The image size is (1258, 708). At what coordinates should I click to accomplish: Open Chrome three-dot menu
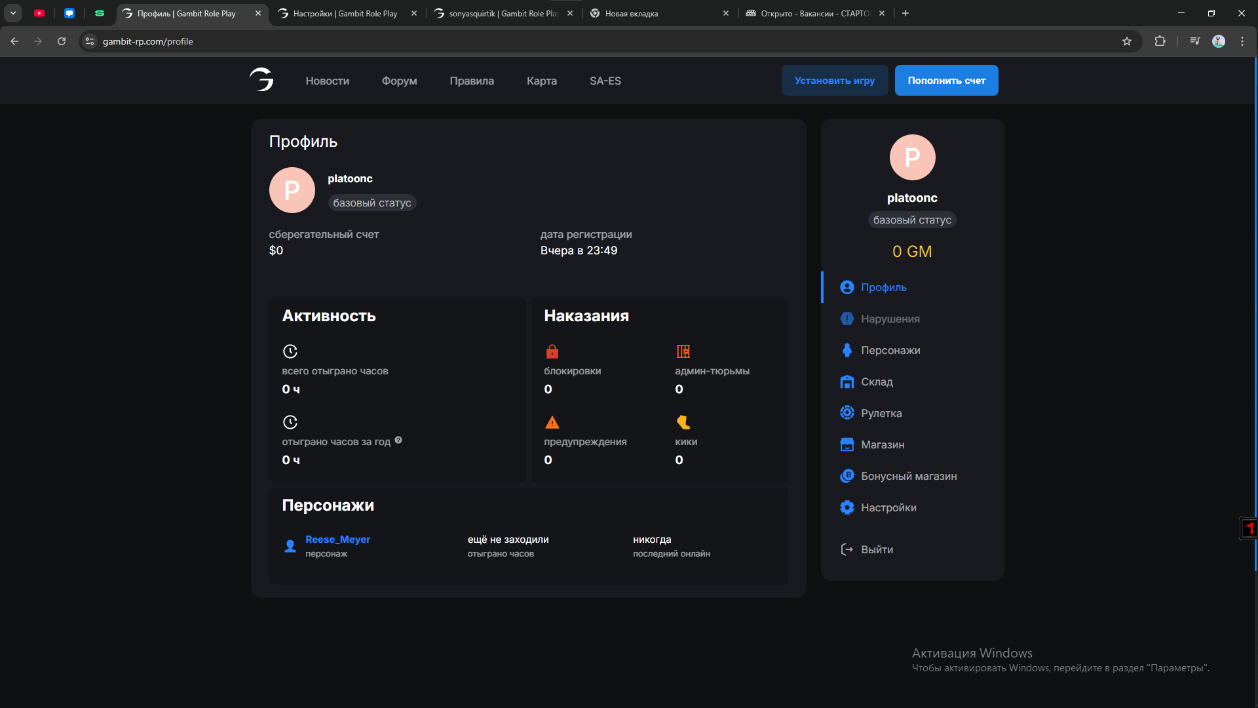[x=1242, y=41]
